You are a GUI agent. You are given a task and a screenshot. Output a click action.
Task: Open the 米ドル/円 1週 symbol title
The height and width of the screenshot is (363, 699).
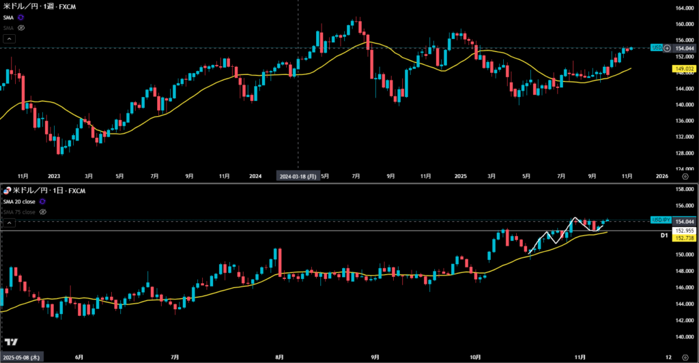(x=38, y=6)
